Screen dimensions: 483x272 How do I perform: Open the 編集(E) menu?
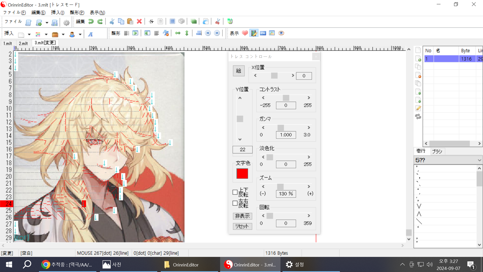pyautogui.click(x=38, y=13)
